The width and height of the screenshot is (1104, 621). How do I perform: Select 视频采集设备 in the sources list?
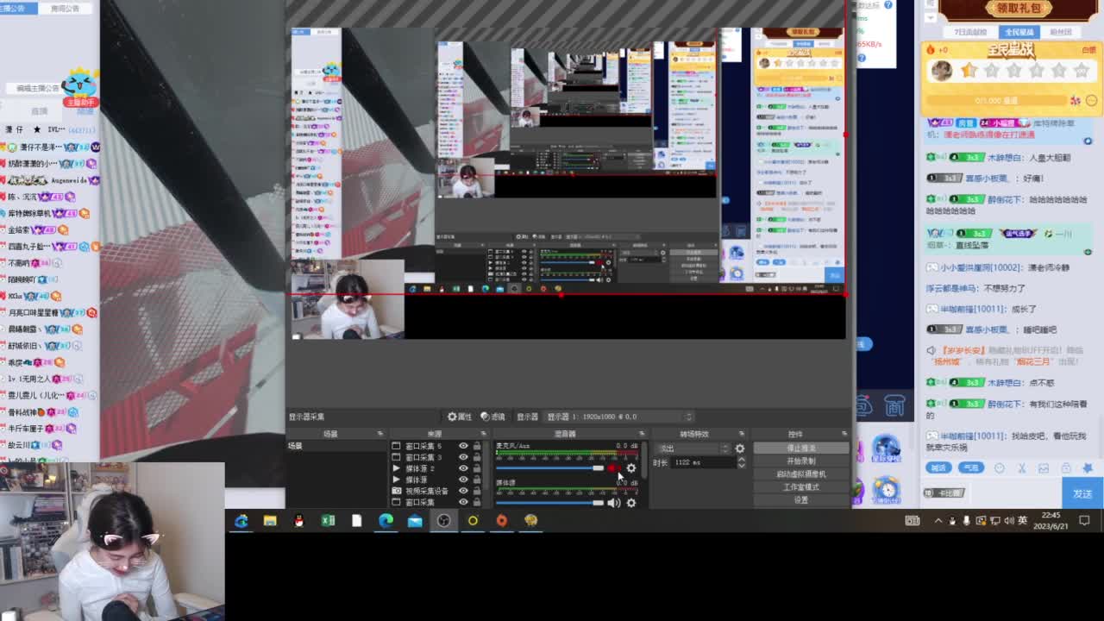[427, 491]
